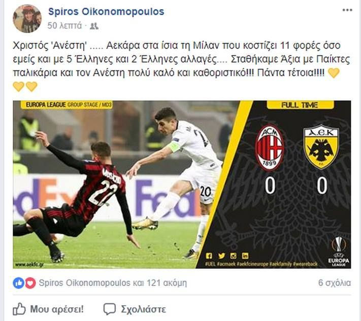Click the red heart Love reaction icon
Viewport: 361px width, 321px height.
pos(30,283)
